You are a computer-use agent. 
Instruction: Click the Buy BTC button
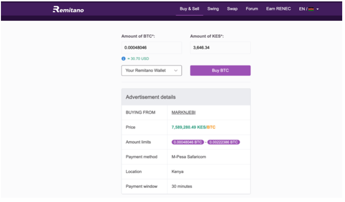coord(220,71)
